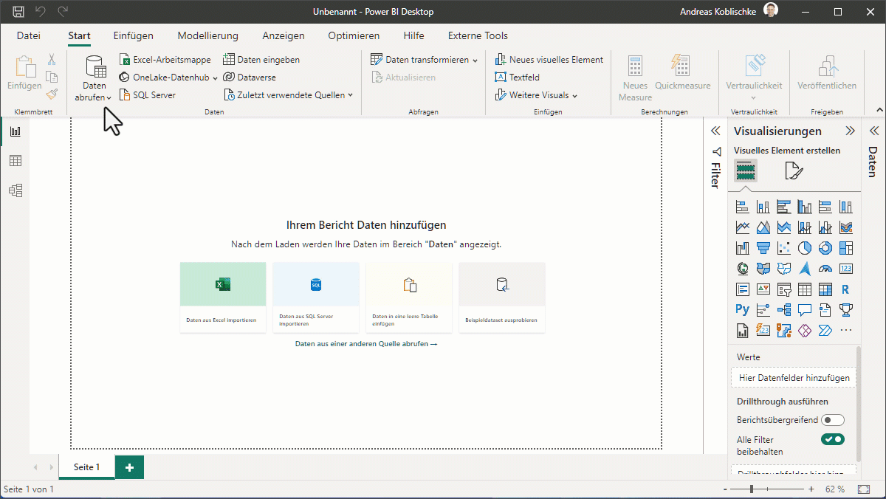886x499 pixels.
Task: Choose the R script visual icon
Action: point(845,289)
